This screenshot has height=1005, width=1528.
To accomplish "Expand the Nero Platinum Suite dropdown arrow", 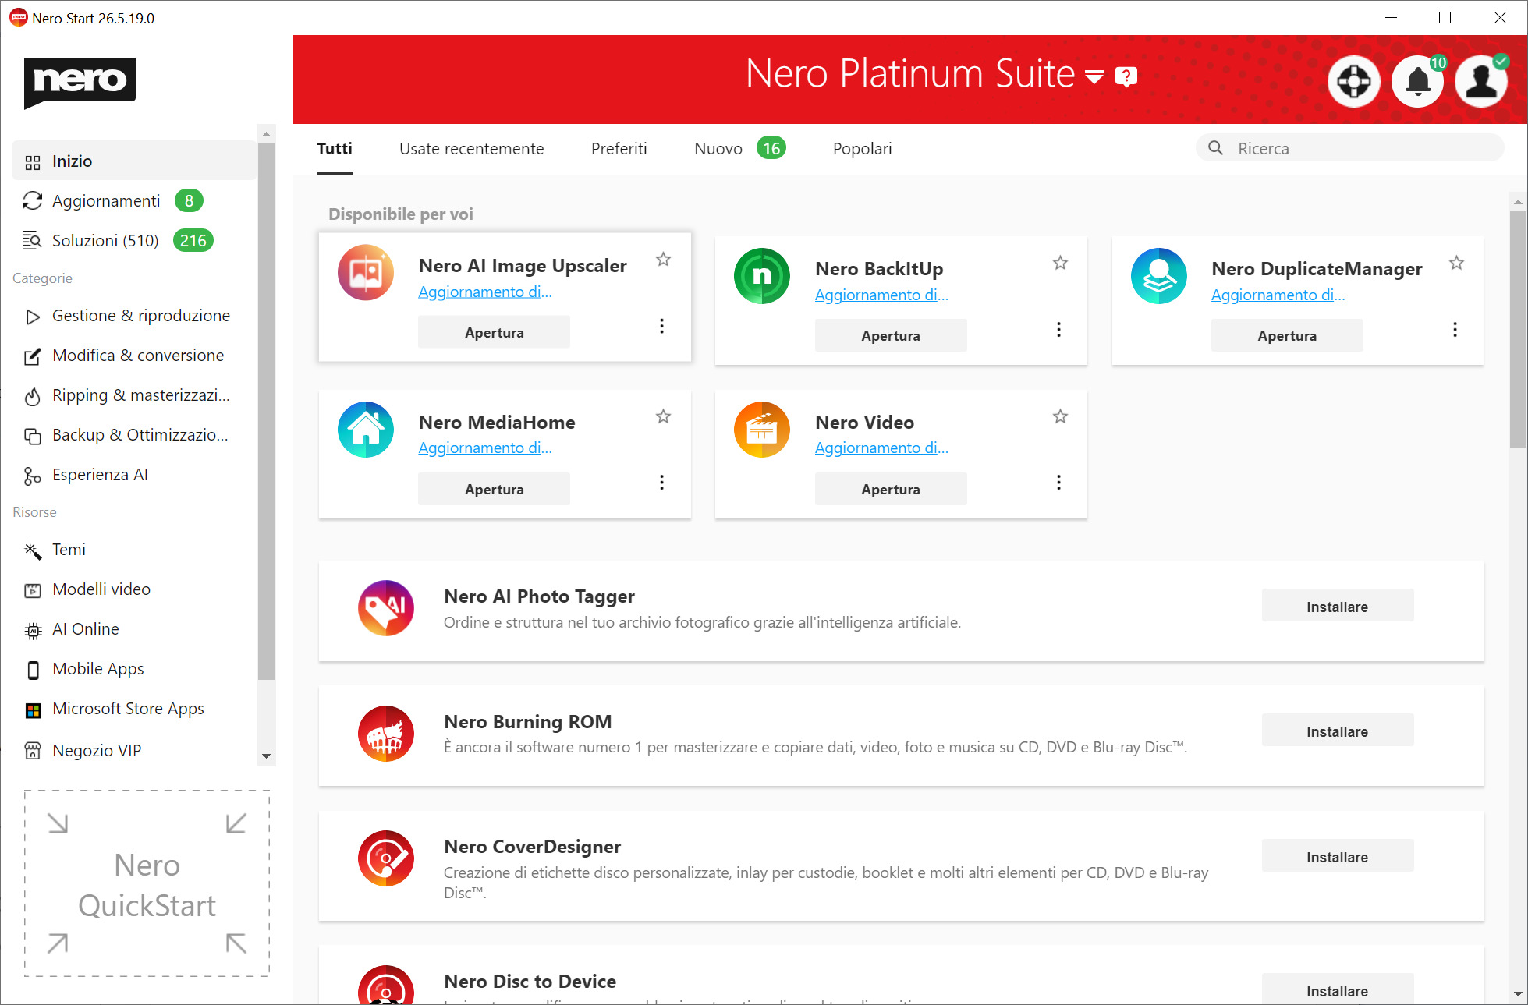I will coord(1094,76).
